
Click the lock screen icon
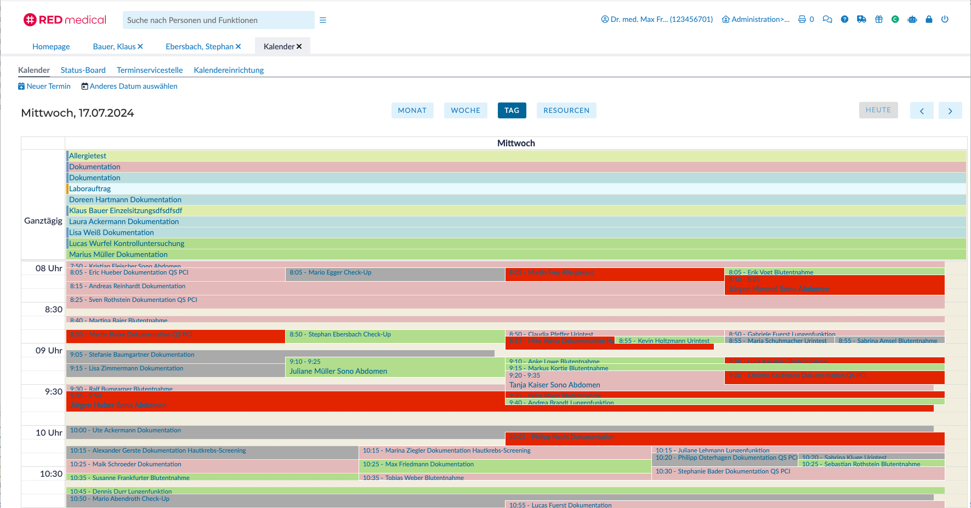coord(929,19)
